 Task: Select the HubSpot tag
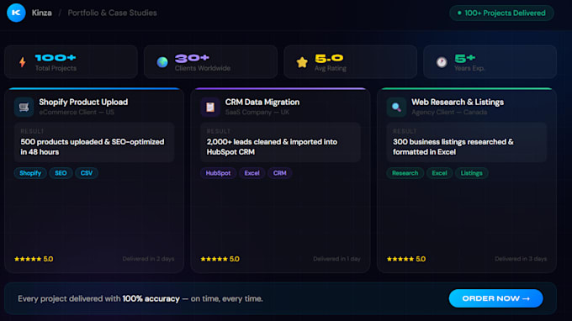[x=218, y=173]
